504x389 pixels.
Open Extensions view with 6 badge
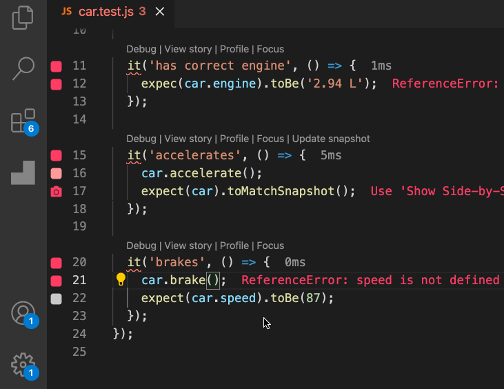click(x=23, y=121)
